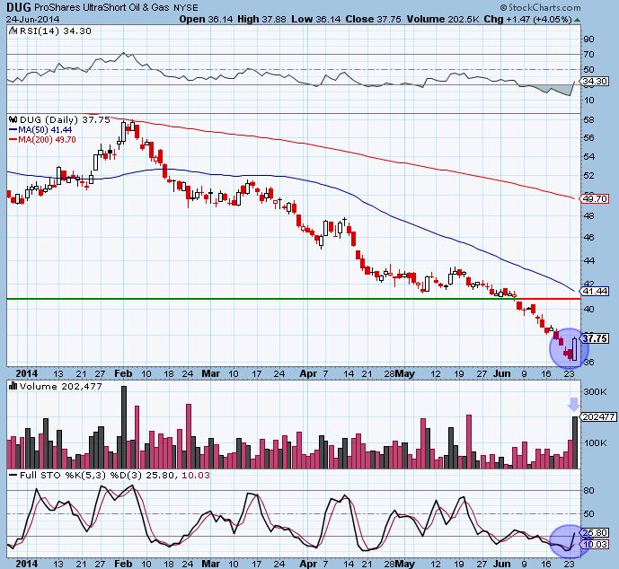Click the 37.75 last price tag

(595, 338)
